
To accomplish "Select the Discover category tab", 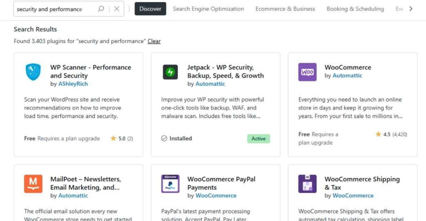I will [150, 9].
